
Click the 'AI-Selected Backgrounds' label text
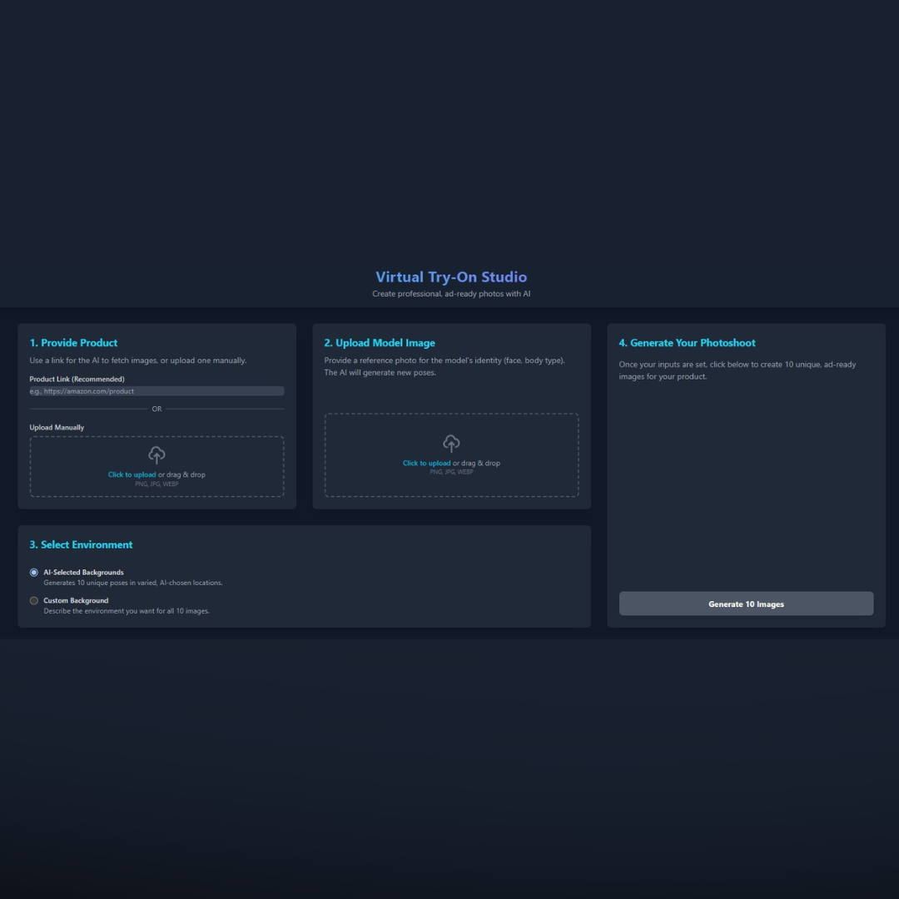[x=83, y=573]
